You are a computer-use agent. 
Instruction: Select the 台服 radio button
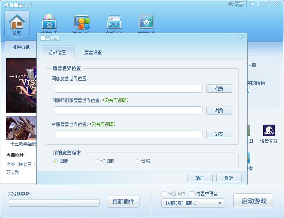137,161
